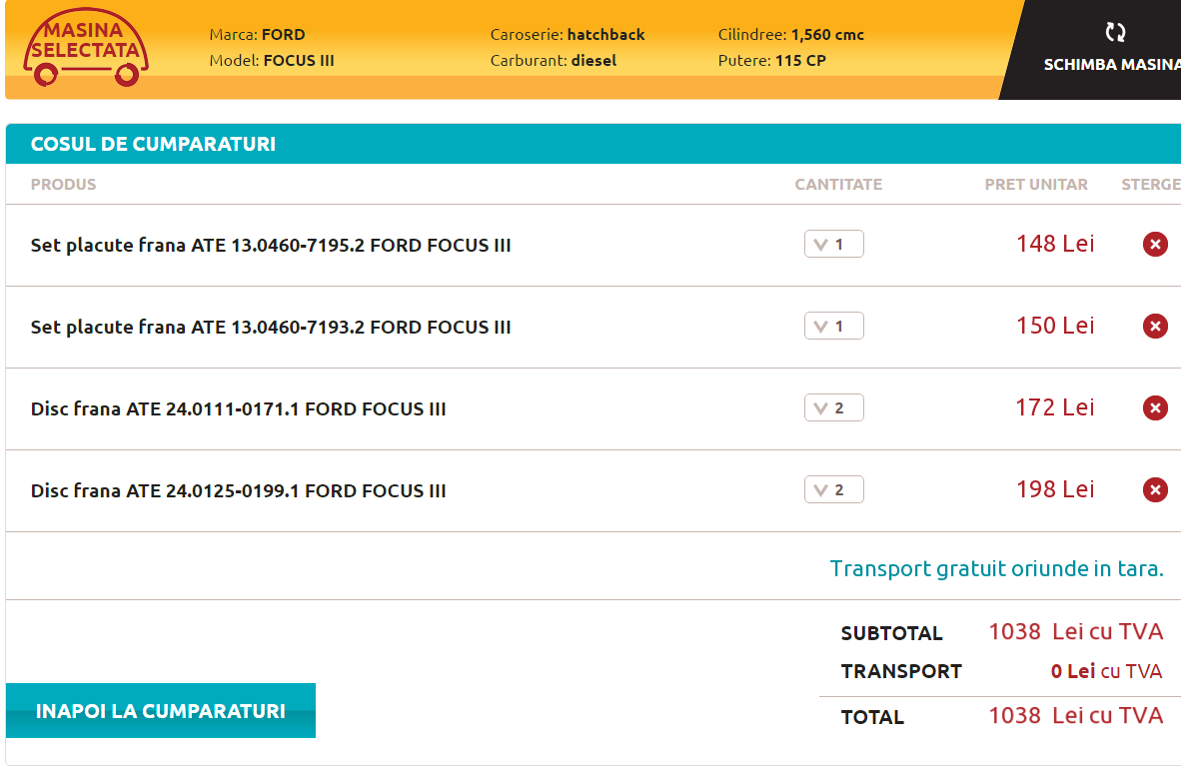Change quantity of Disc frana ATE 24.0111-0171.1

click(833, 408)
